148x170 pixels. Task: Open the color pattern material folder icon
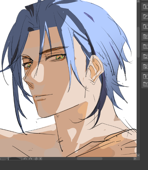pos(145,17)
